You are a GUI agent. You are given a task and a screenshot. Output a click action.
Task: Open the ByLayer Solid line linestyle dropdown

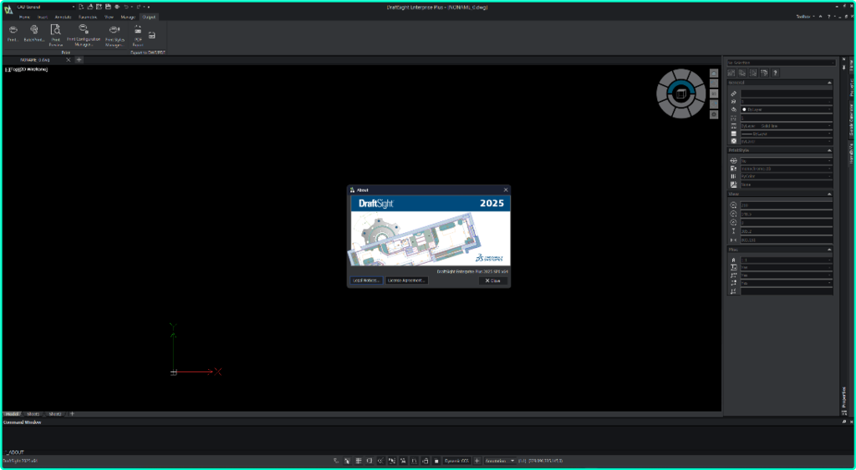(x=786, y=126)
